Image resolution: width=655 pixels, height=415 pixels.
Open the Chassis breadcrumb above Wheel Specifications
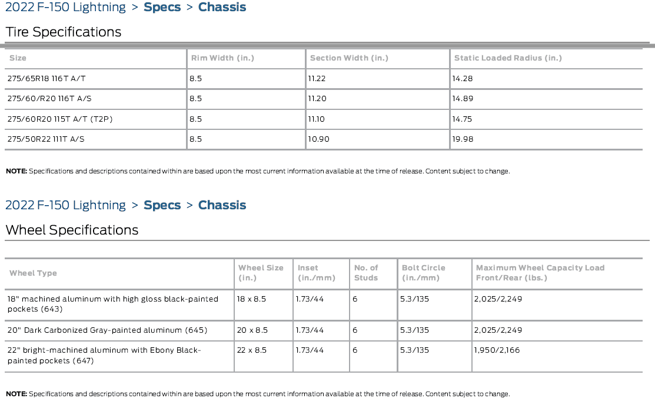[x=222, y=205]
